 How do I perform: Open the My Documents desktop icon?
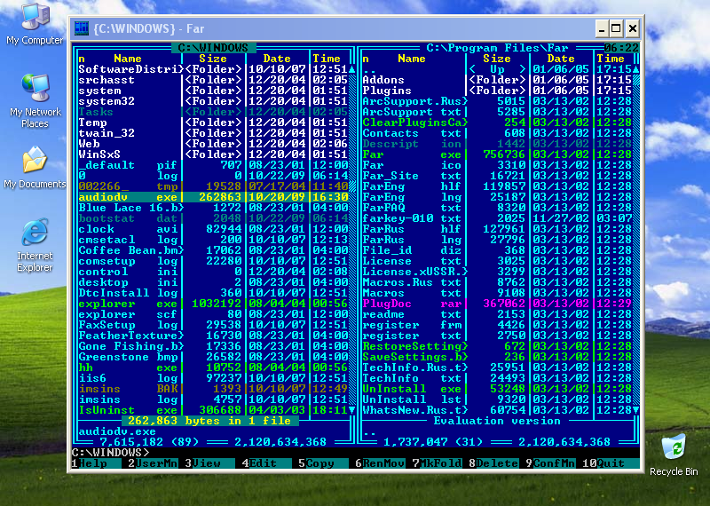pos(35,168)
